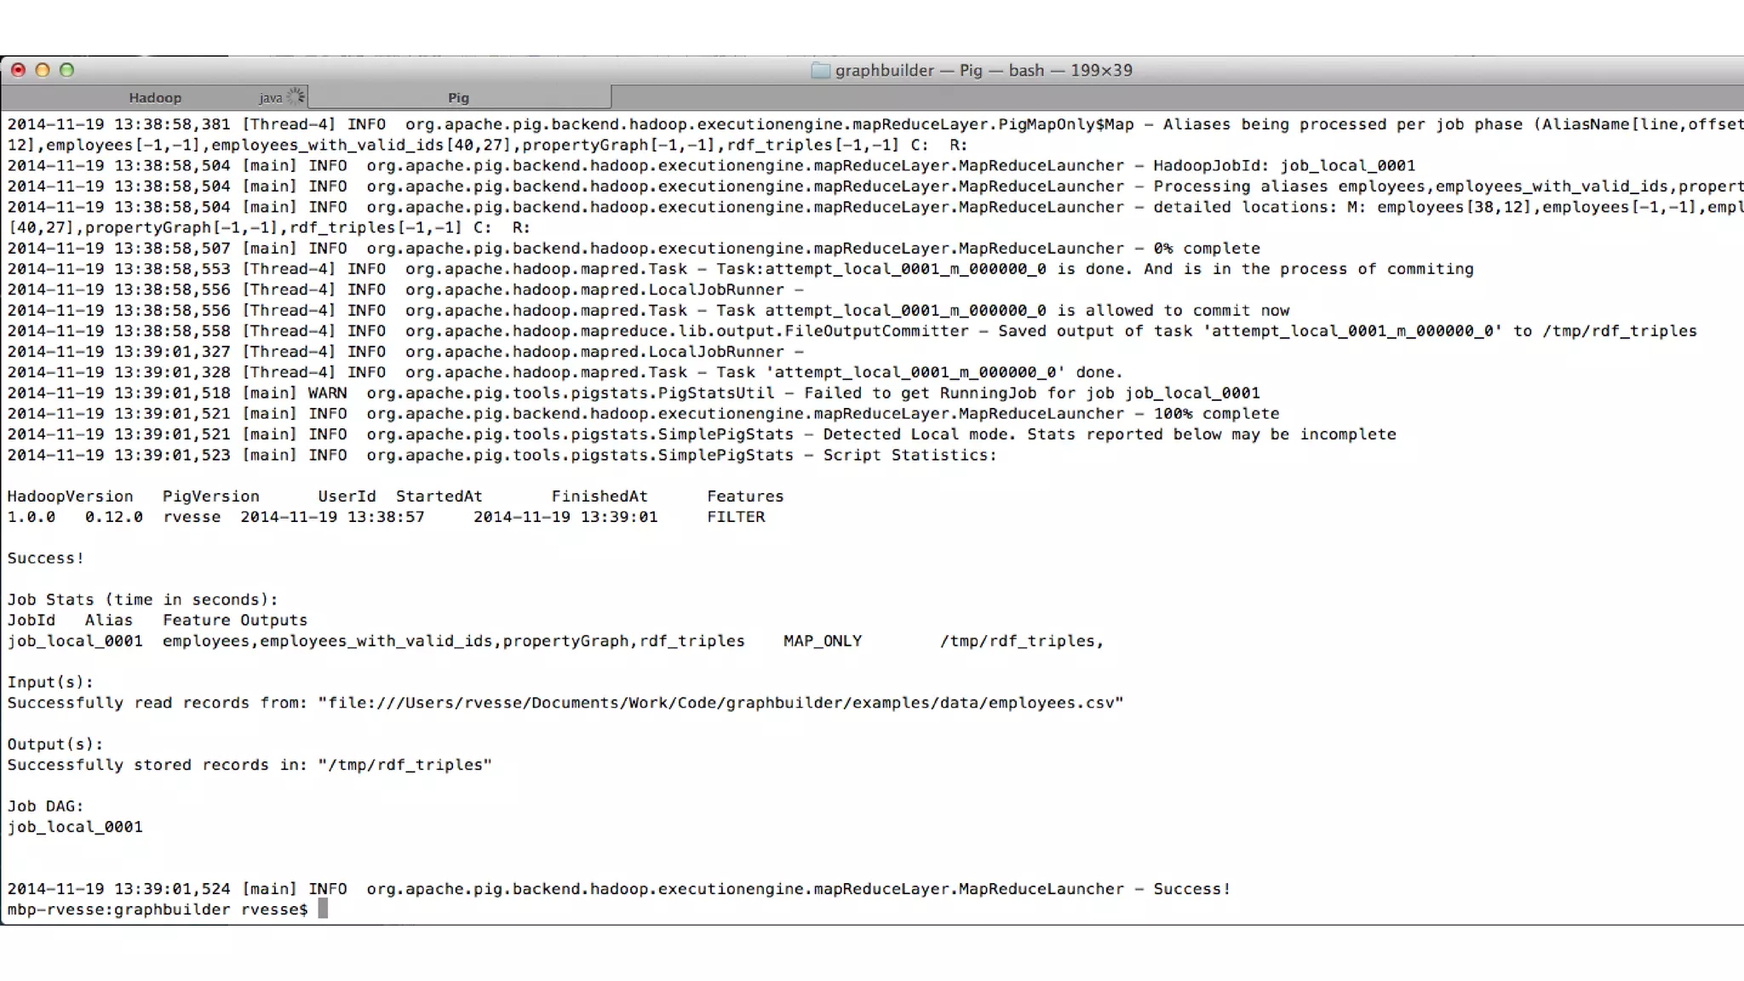Click the WARN log level entry
The height and width of the screenshot is (981, 1744).
327,393
